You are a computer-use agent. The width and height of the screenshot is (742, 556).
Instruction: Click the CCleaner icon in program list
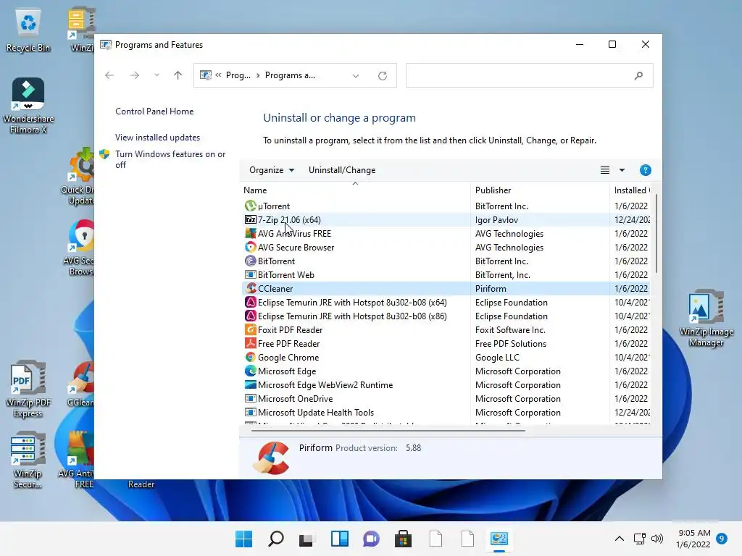(x=250, y=288)
